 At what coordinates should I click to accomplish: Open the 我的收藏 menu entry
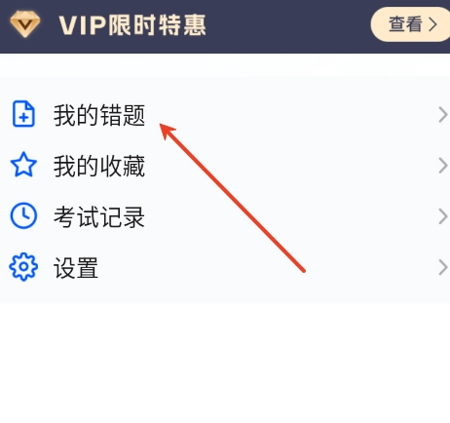click(x=225, y=166)
